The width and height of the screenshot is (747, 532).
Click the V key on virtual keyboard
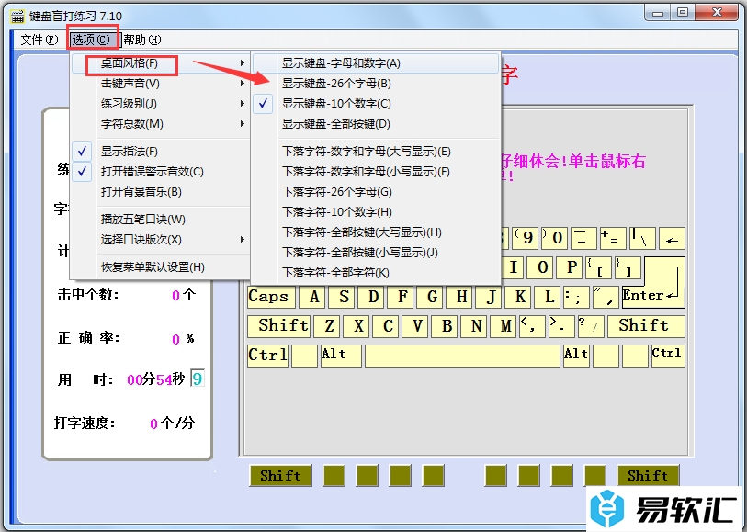pyautogui.click(x=417, y=326)
